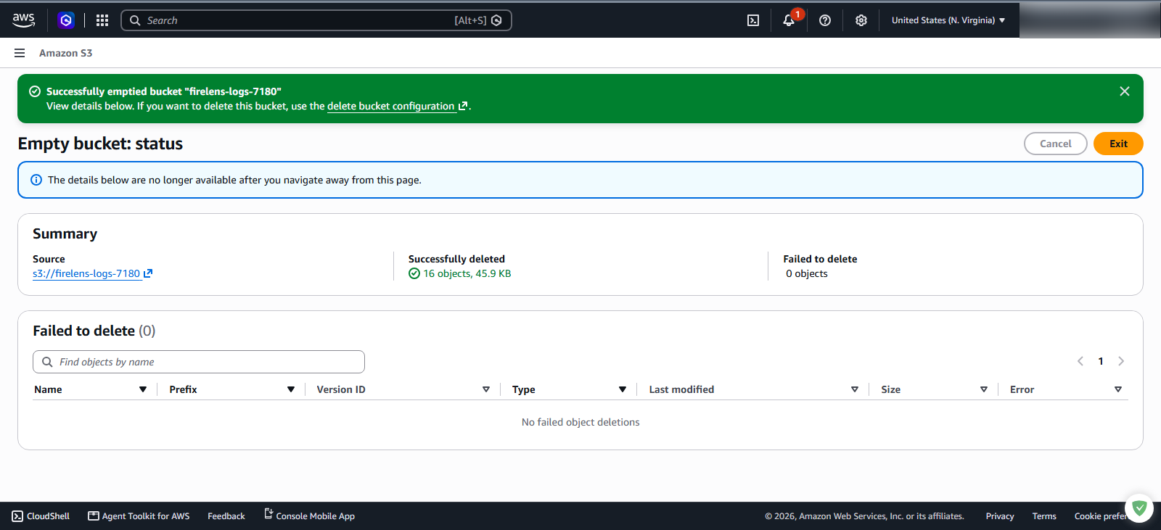Open Cookie preferences in the footer
The image size is (1161, 530).
1100,516
